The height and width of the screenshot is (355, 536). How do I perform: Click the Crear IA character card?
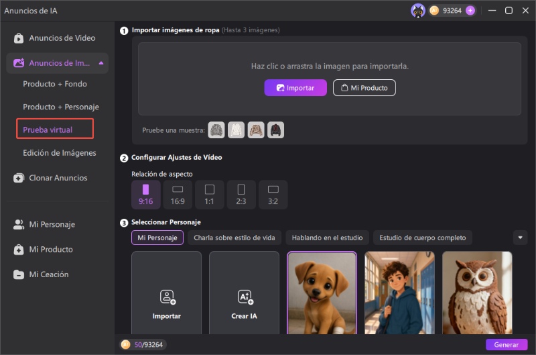point(244,293)
